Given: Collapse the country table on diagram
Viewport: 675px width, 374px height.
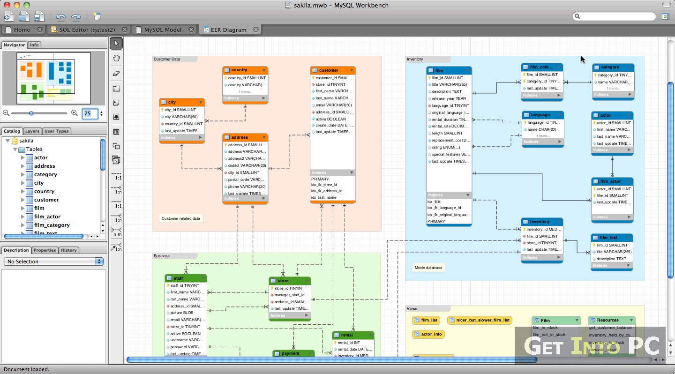Looking at the screenshot, I should (264, 70).
